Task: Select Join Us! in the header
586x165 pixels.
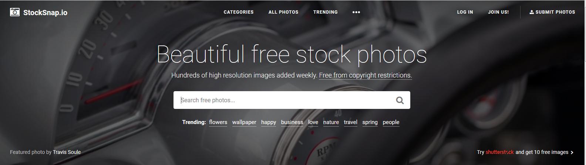Action: [x=498, y=12]
